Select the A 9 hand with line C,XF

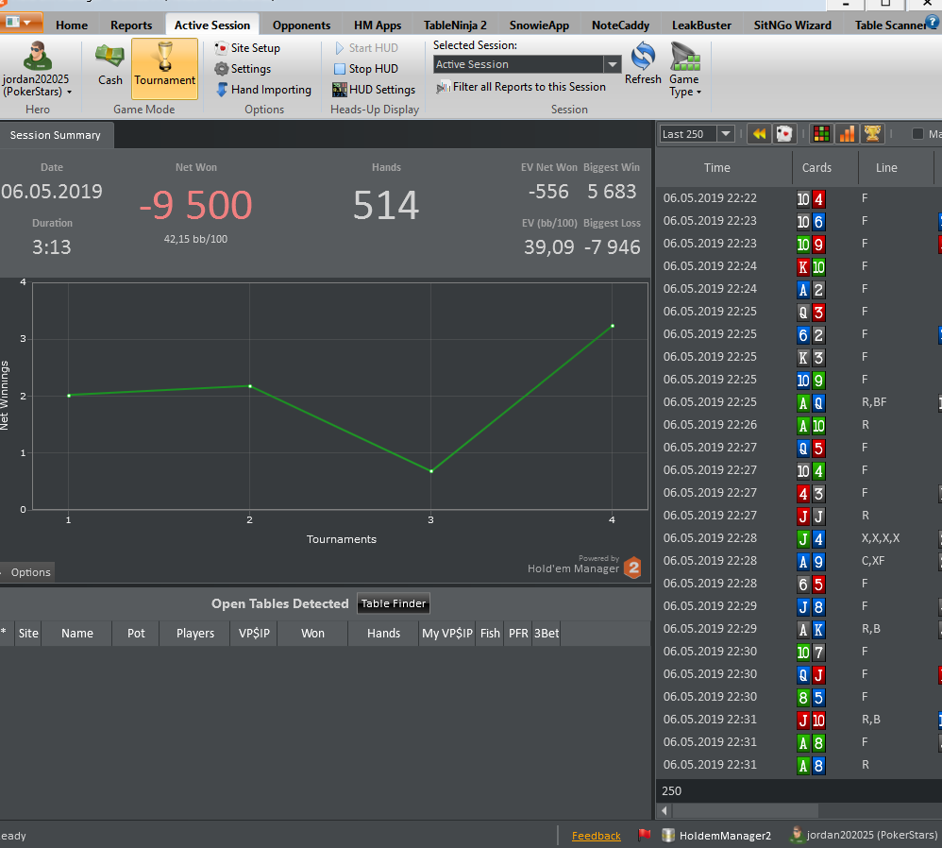799,561
